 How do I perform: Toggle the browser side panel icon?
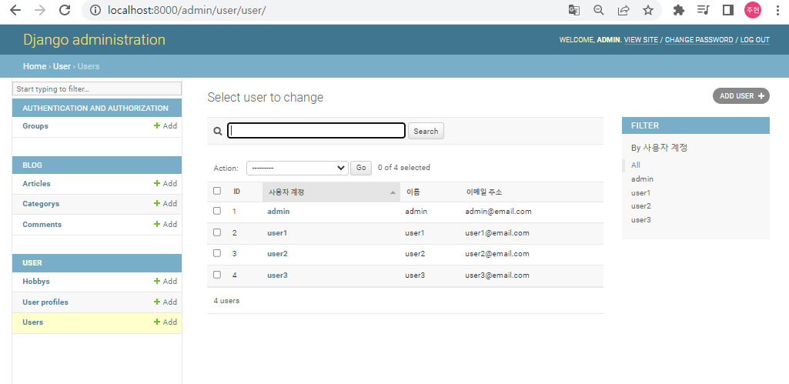coord(727,10)
